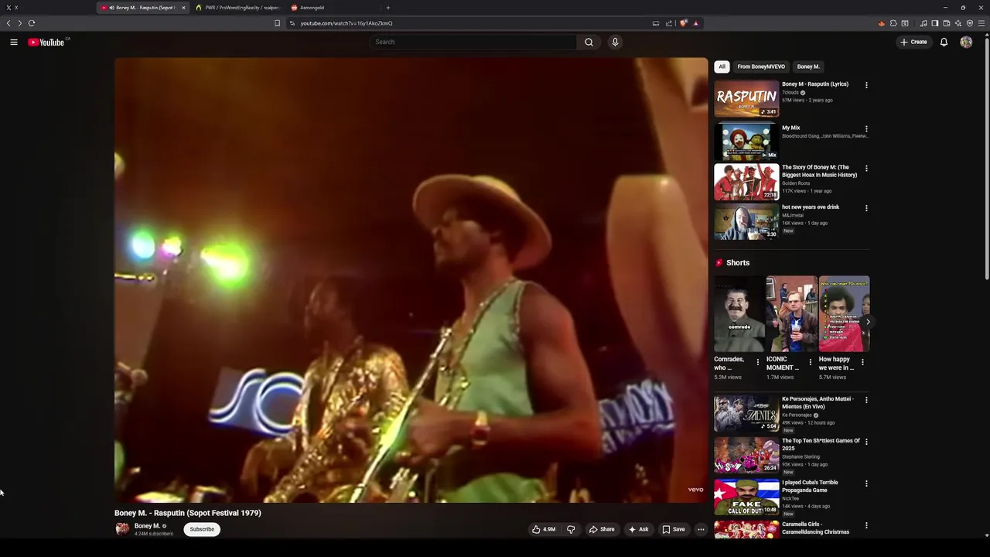This screenshot has width=990, height=557.
Task: Open options for hot new years eve drink
Action: tap(866, 208)
